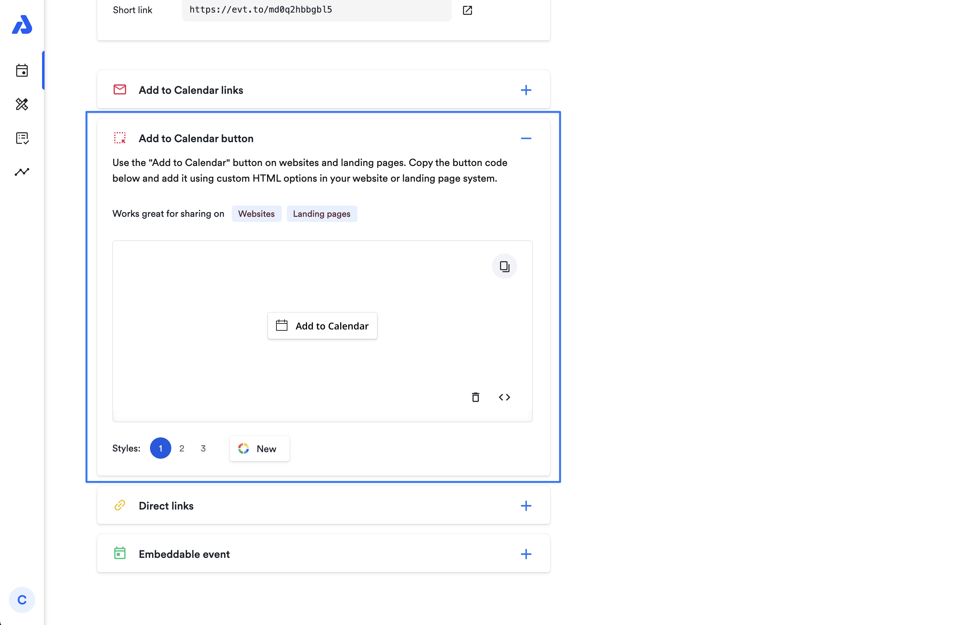The height and width of the screenshot is (625, 967).
Task: Expand the Embeddable event section
Action: click(526, 554)
